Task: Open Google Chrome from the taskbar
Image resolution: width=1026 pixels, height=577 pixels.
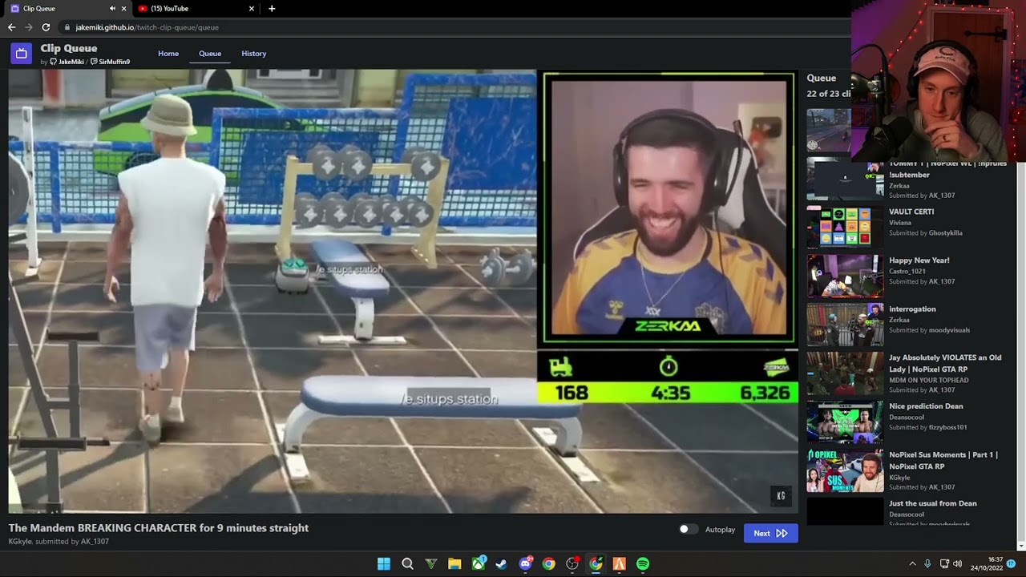Action: coord(548,563)
